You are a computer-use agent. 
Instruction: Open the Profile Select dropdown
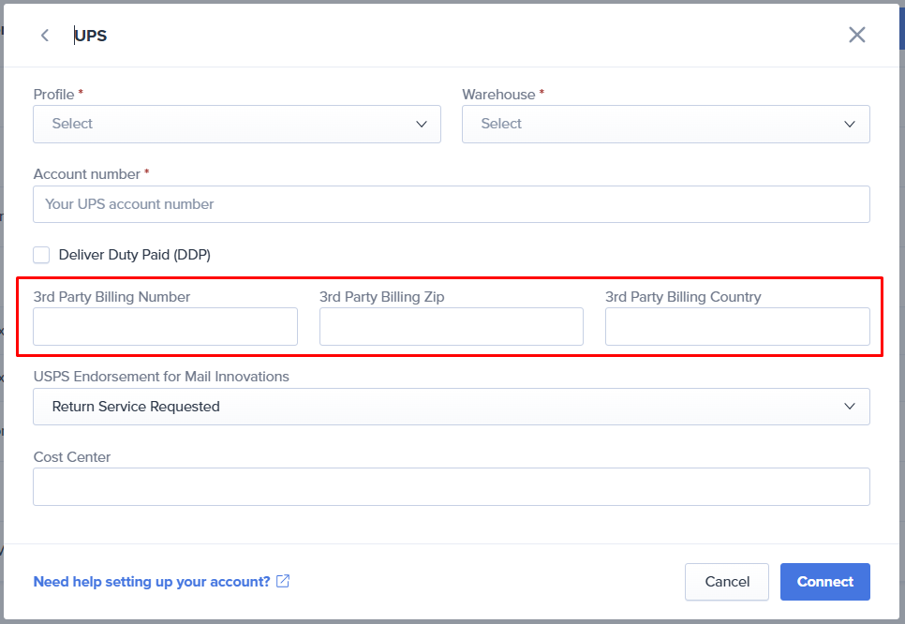point(236,124)
